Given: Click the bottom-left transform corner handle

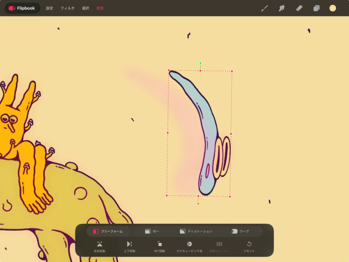Looking at the screenshot, I should tap(166, 195).
